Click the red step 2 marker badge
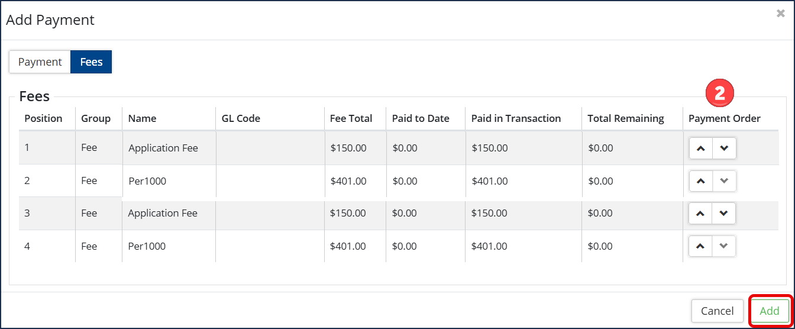795x329 pixels. pos(719,93)
